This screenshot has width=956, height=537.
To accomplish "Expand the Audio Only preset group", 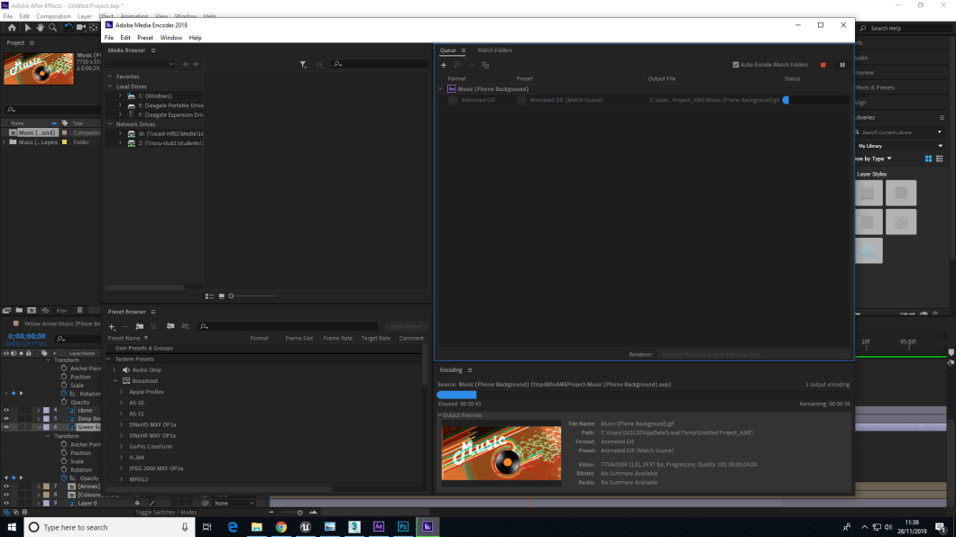I will coord(115,370).
